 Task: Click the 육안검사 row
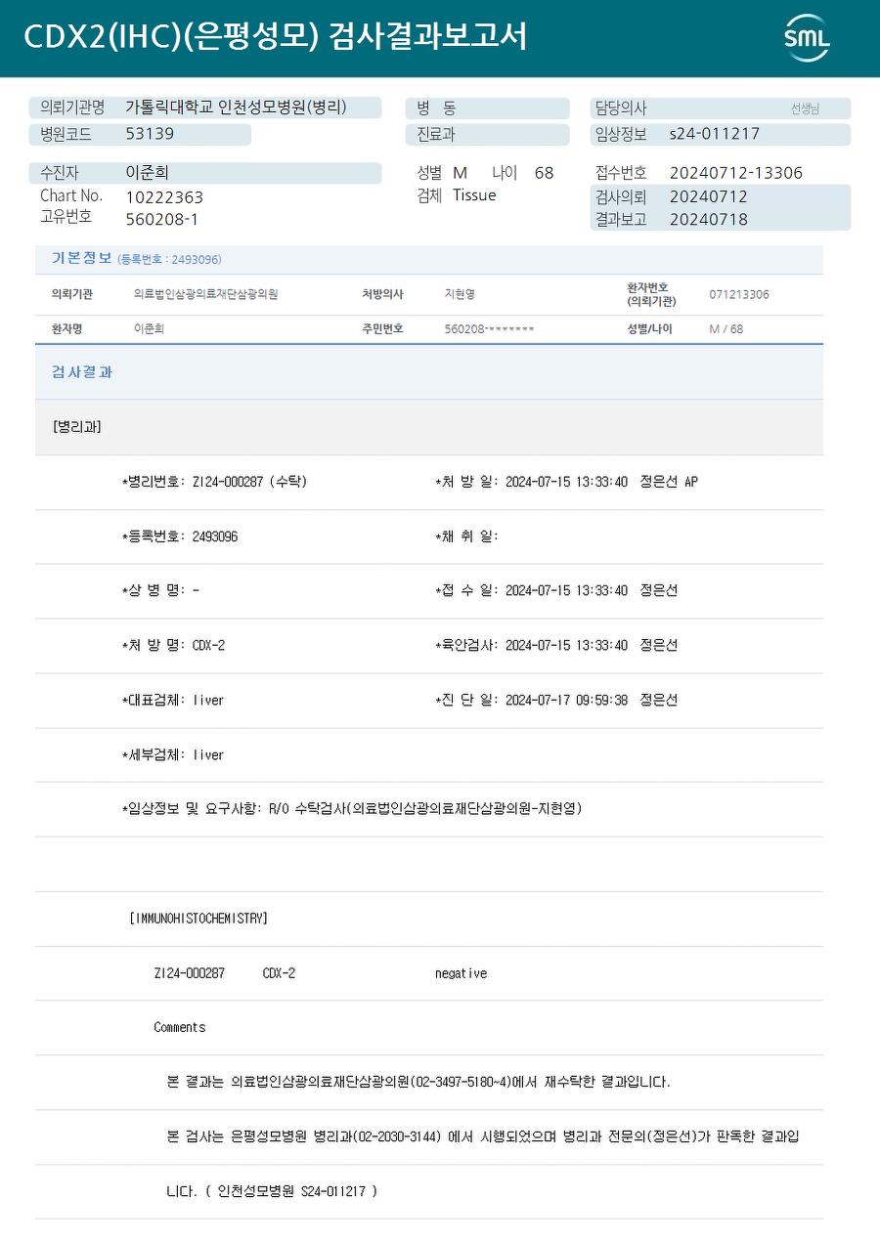click(555, 646)
